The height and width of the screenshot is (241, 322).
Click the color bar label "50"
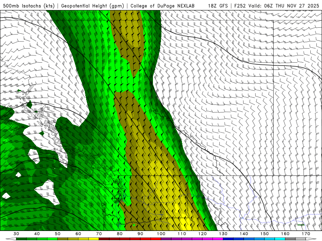[58, 234]
